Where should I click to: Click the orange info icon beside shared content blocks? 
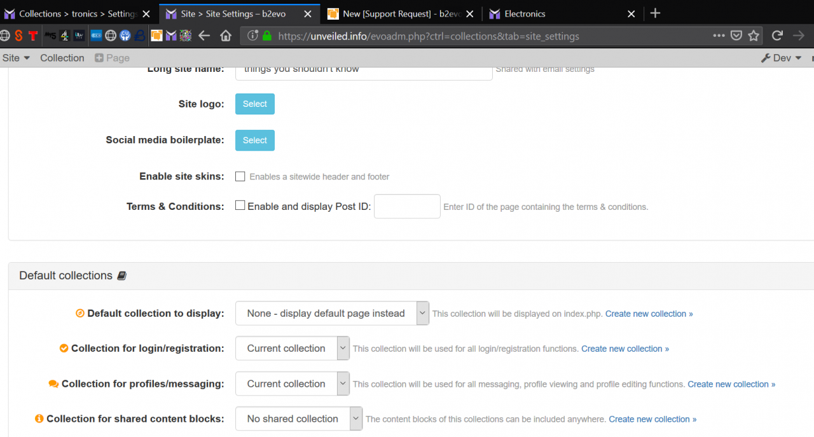point(39,419)
